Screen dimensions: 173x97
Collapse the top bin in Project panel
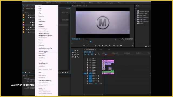(26, 15)
